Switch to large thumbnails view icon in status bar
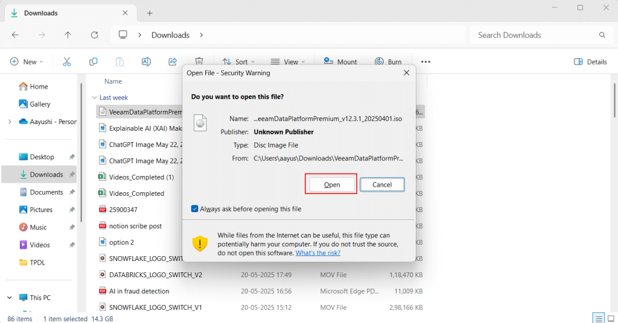This screenshot has width=618, height=323. 611,318
